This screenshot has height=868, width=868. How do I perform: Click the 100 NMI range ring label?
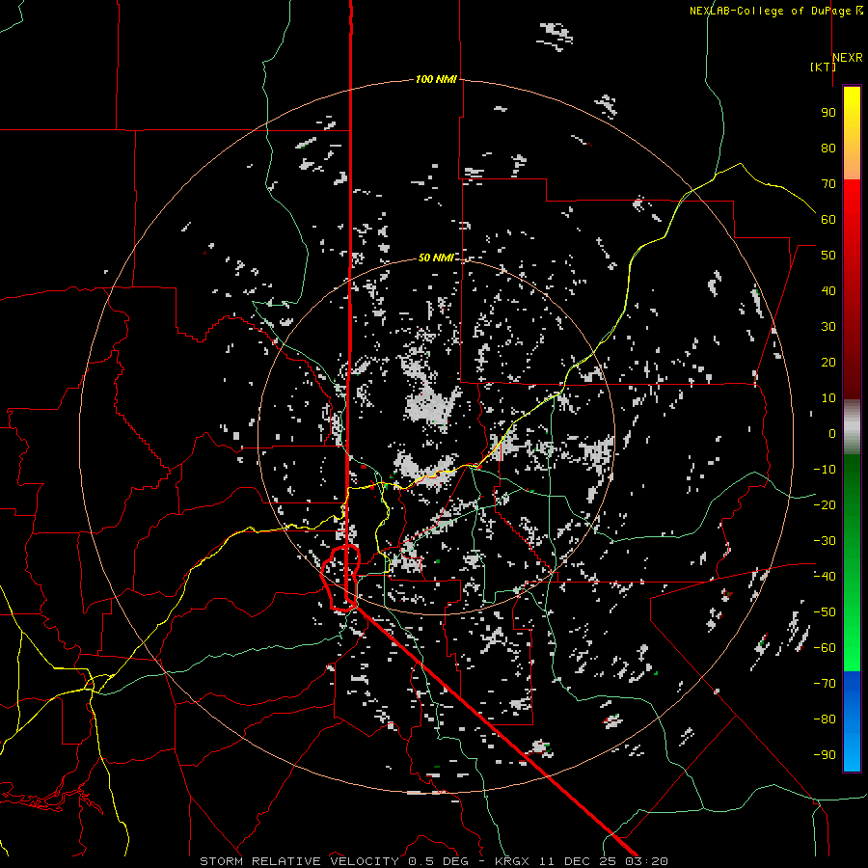click(x=436, y=79)
